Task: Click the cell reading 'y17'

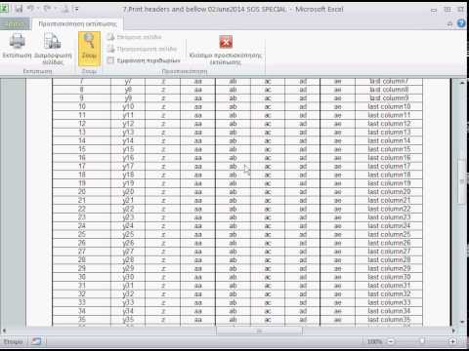Action: (128, 167)
